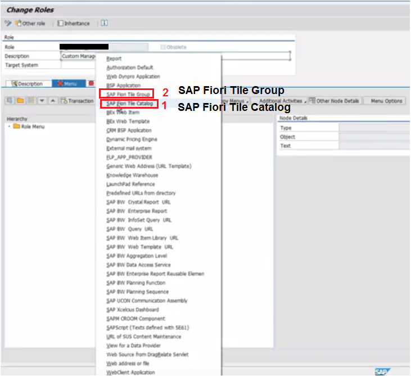Choose SAP UCON Communication Assembly
This screenshot has width=411, height=376.
coord(147,301)
